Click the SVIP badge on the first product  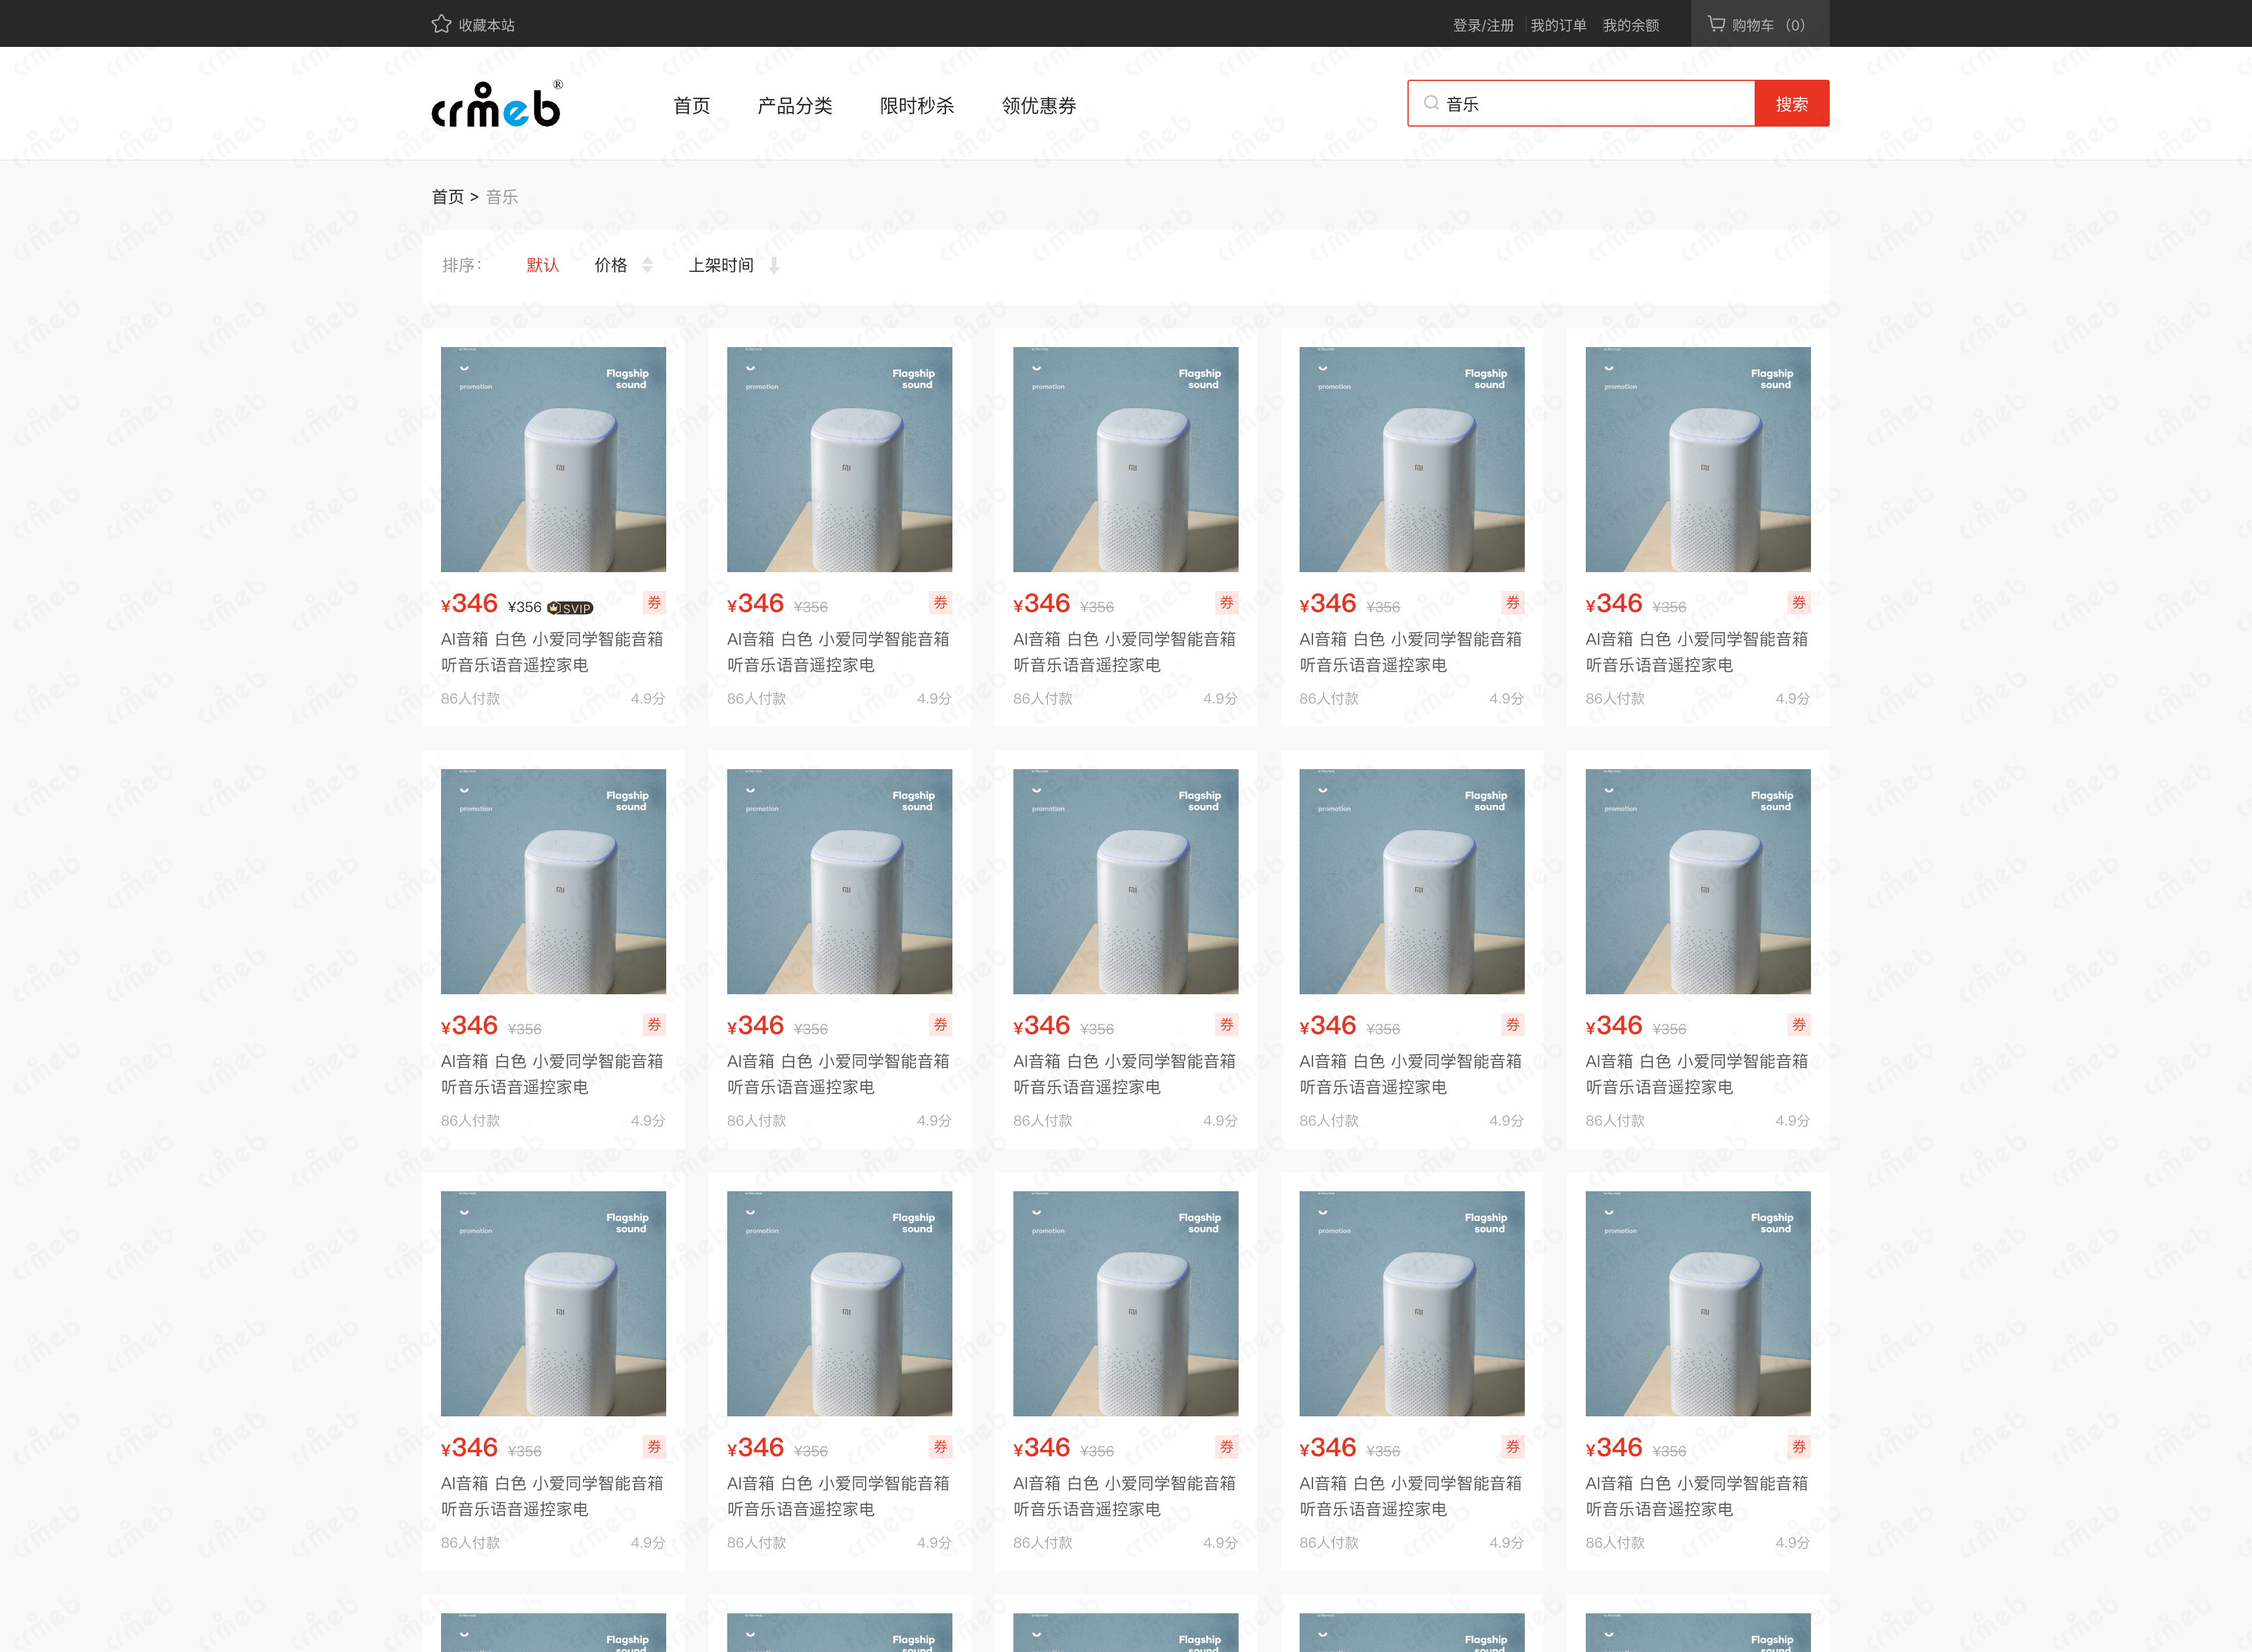[570, 608]
